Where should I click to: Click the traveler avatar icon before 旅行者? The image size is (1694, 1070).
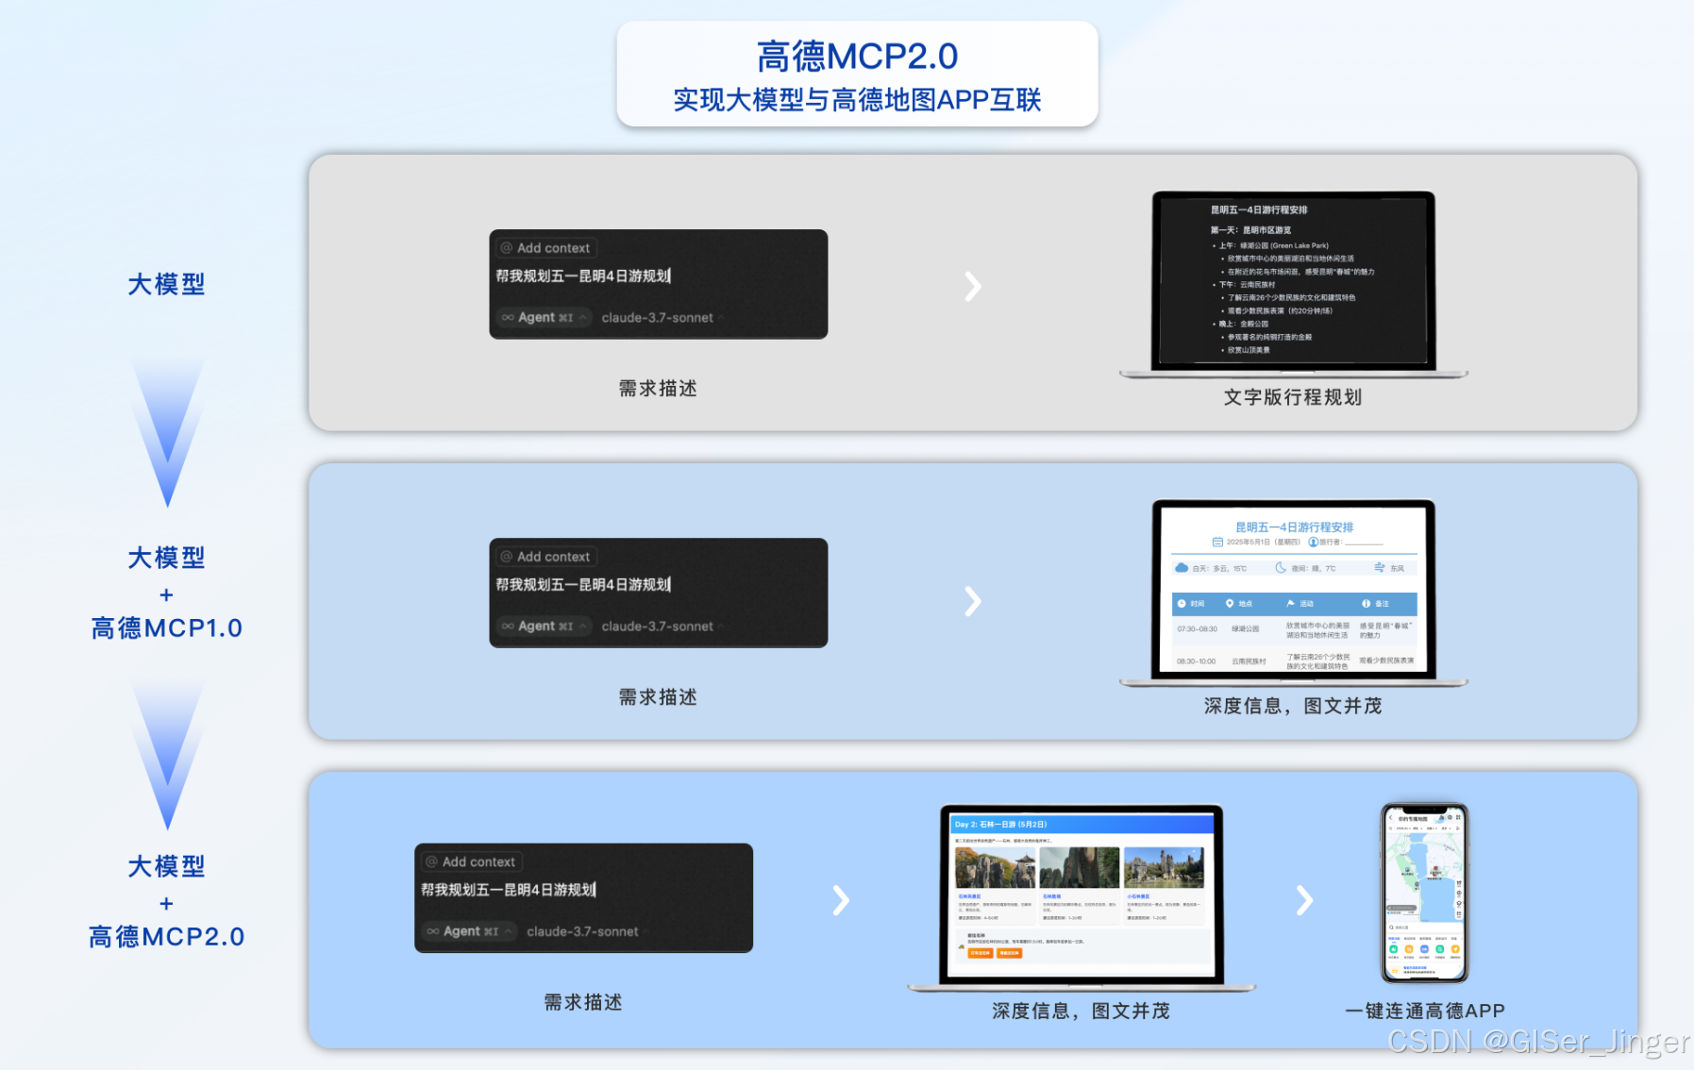click(1313, 543)
